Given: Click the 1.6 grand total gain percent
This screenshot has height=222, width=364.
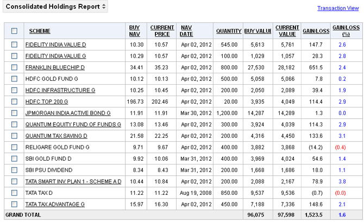Looking at the screenshot, I should 342,215.
